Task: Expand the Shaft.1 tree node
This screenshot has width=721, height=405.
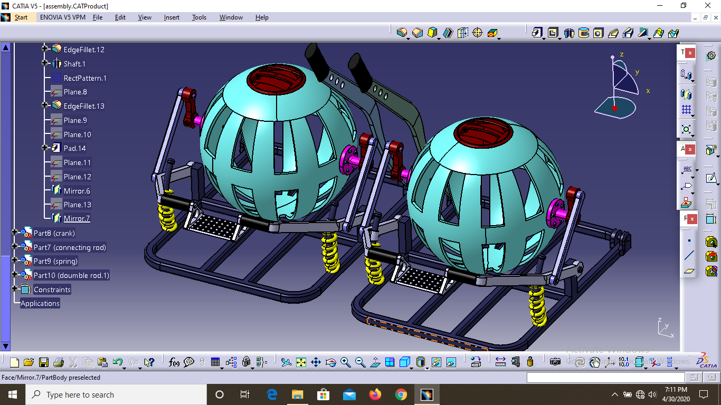Action: click(x=44, y=63)
